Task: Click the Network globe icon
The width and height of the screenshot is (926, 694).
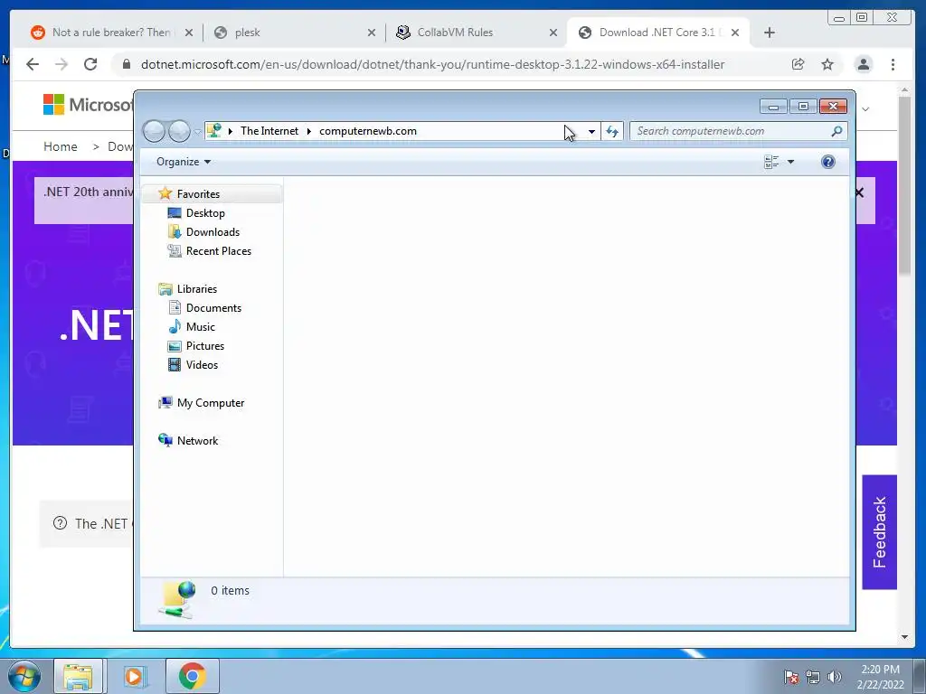Action: [165, 440]
